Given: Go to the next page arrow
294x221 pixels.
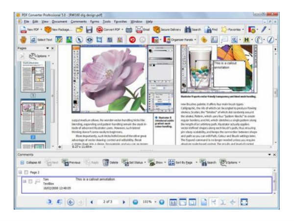Looking at the screenshot, I should click(x=124, y=202).
